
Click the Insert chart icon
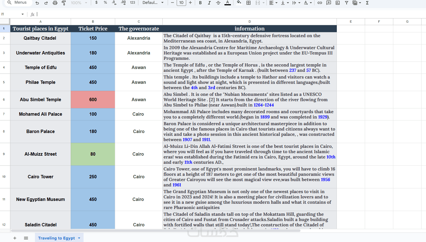coord(338,3)
